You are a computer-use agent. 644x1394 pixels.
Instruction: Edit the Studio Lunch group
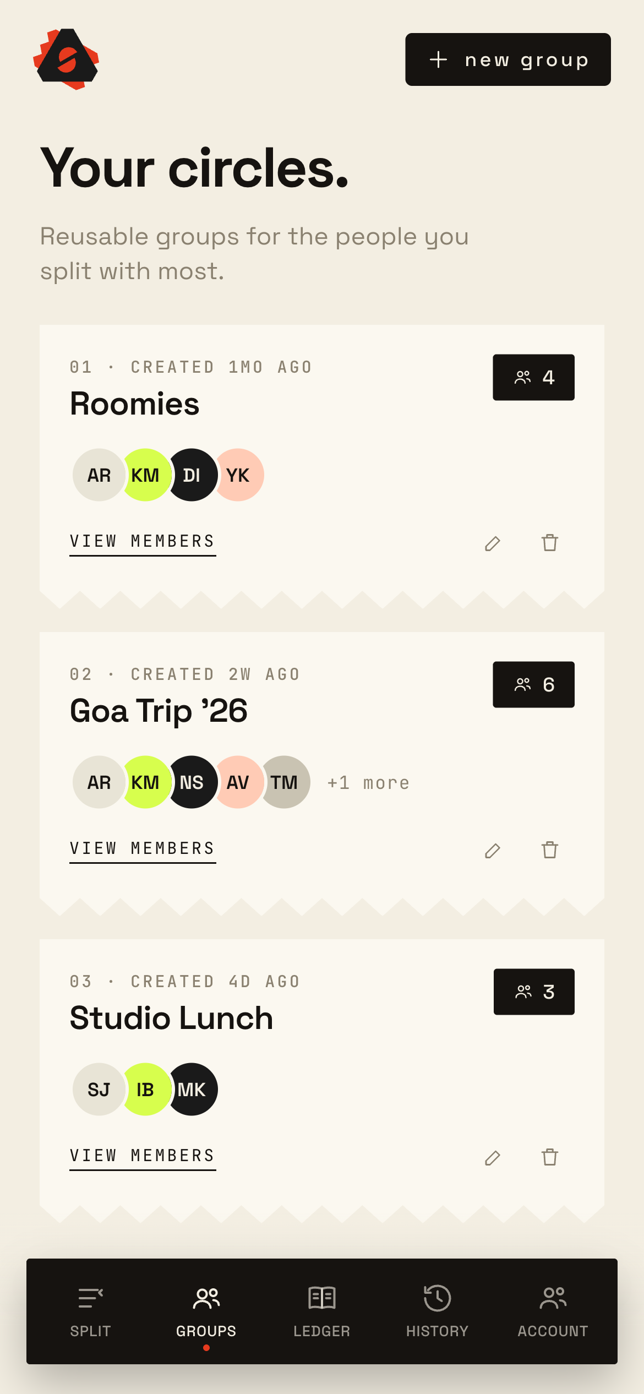click(493, 1158)
